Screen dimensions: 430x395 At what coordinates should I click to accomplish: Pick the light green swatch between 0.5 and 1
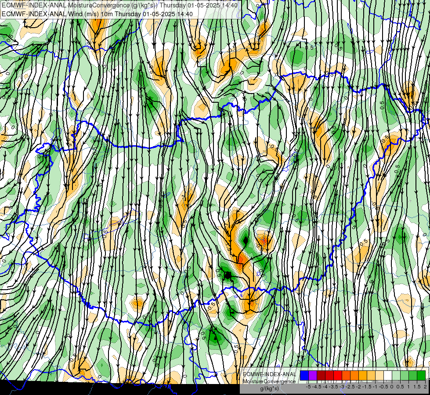click(x=405, y=375)
